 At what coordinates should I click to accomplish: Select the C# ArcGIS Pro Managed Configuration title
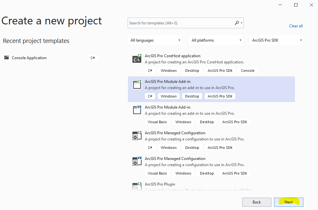[175, 133]
